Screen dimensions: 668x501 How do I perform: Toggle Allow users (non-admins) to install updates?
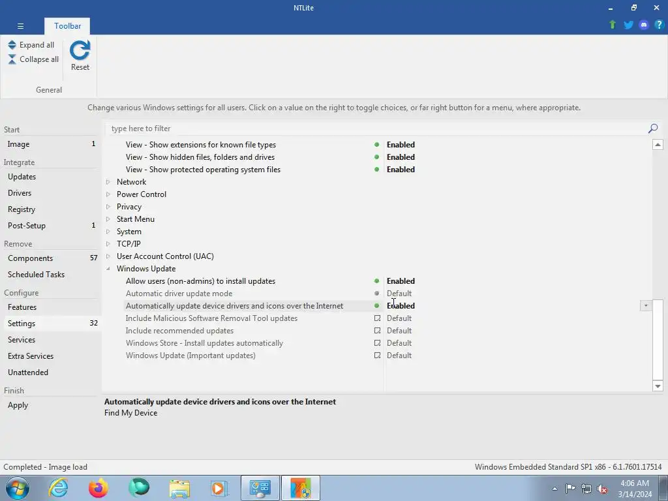pos(401,281)
